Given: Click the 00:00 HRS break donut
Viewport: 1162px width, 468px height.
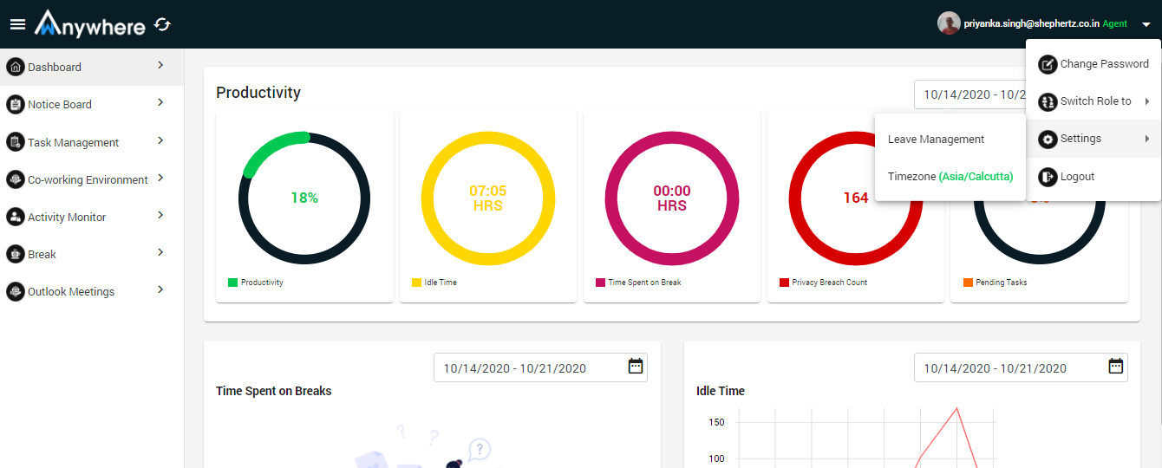Looking at the screenshot, I should 672,198.
